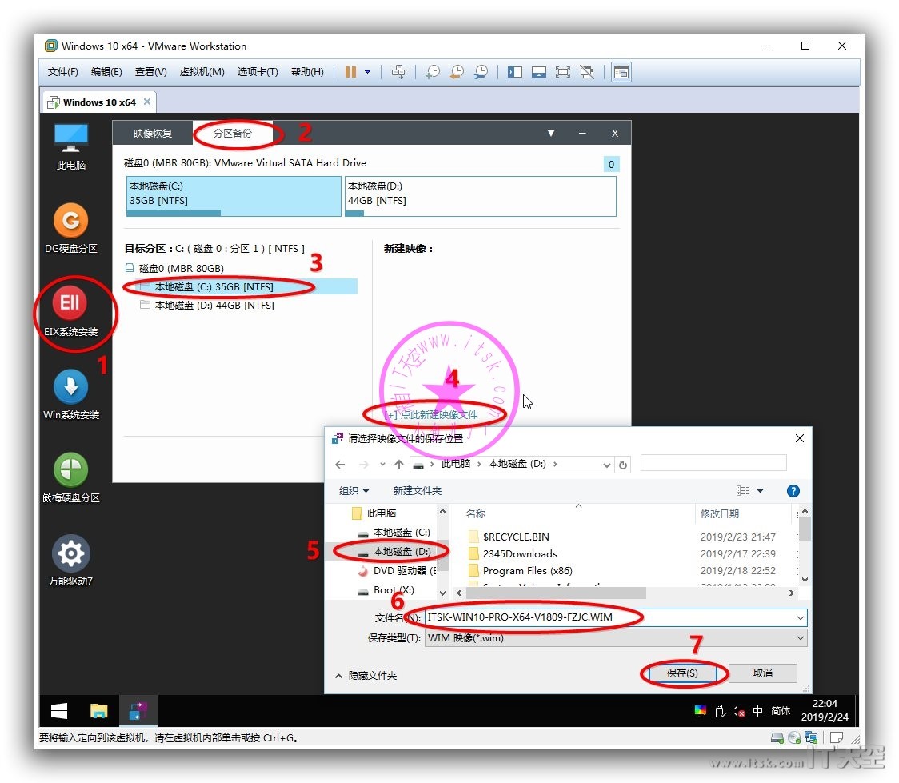This screenshot has height=783, width=899.
Task: Close the Windows 10 x64 tab
Action: pos(147,102)
